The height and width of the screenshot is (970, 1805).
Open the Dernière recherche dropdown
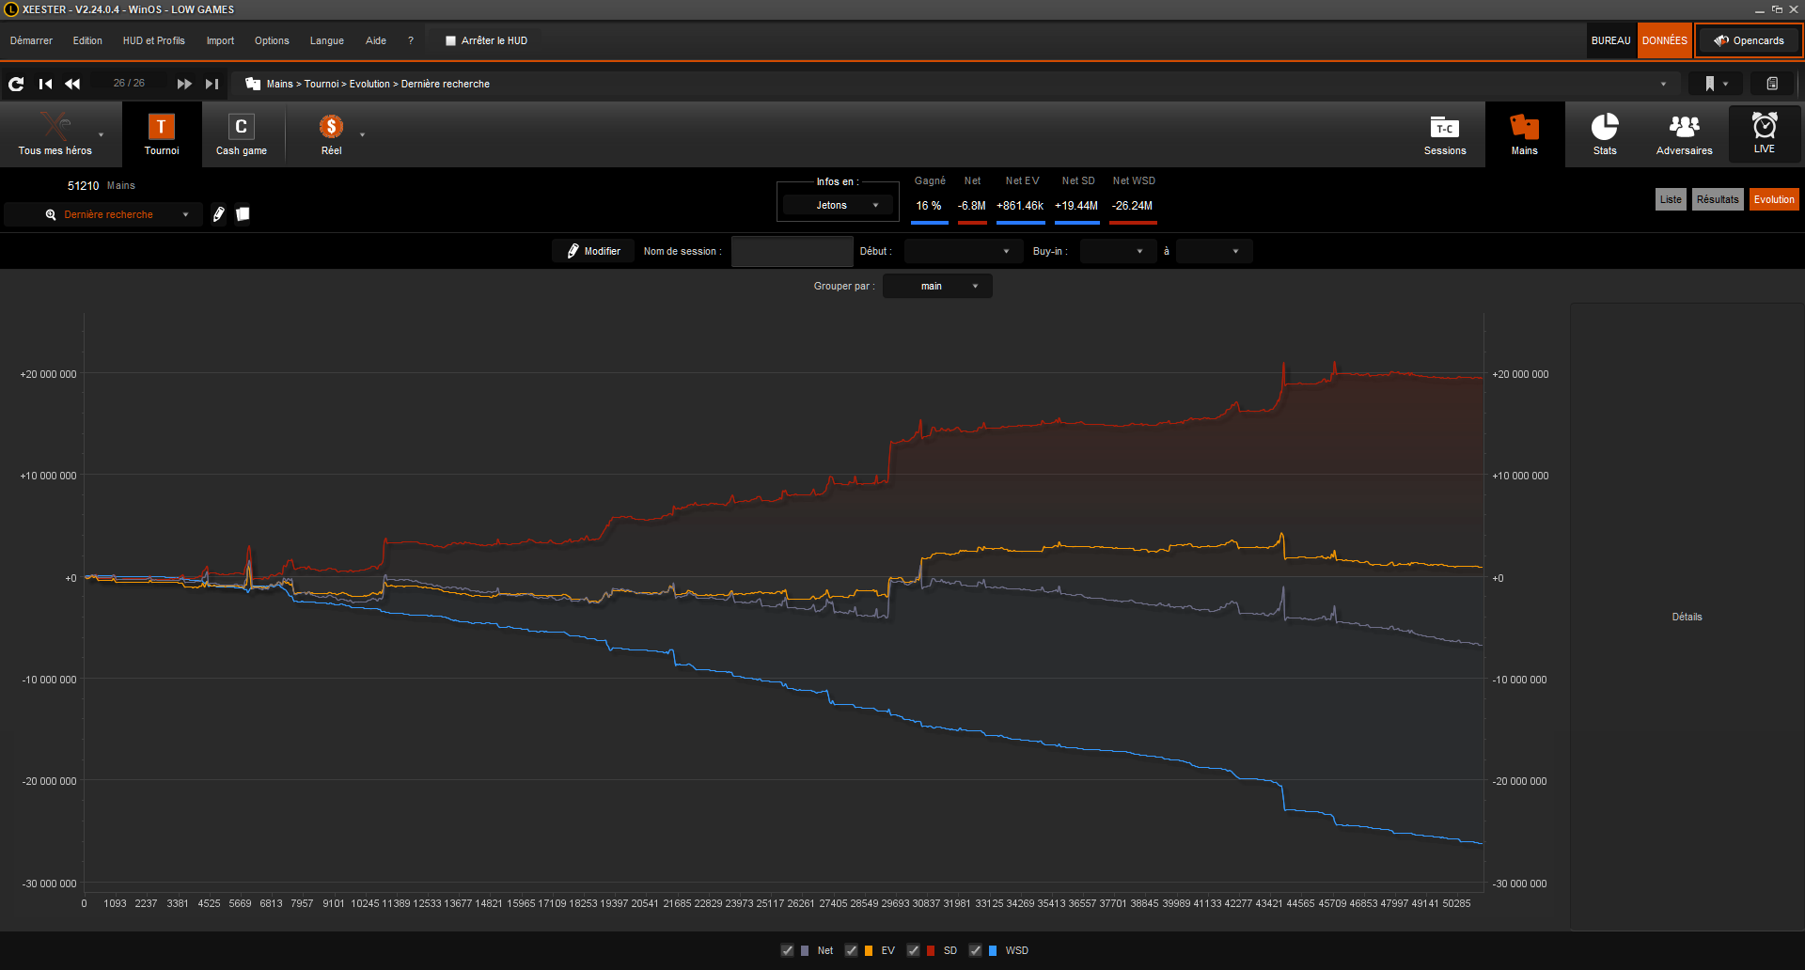103,214
